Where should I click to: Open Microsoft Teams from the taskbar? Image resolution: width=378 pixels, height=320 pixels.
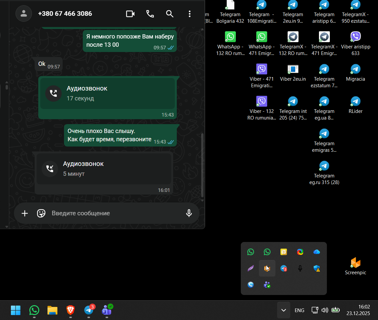107,310
